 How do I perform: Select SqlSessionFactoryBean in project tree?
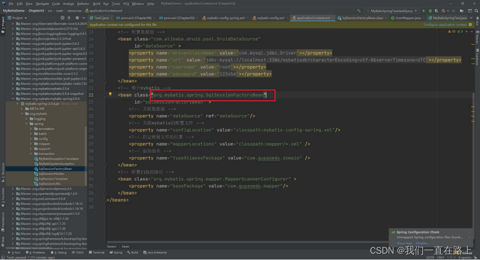pyautogui.click(x=55, y=169)
